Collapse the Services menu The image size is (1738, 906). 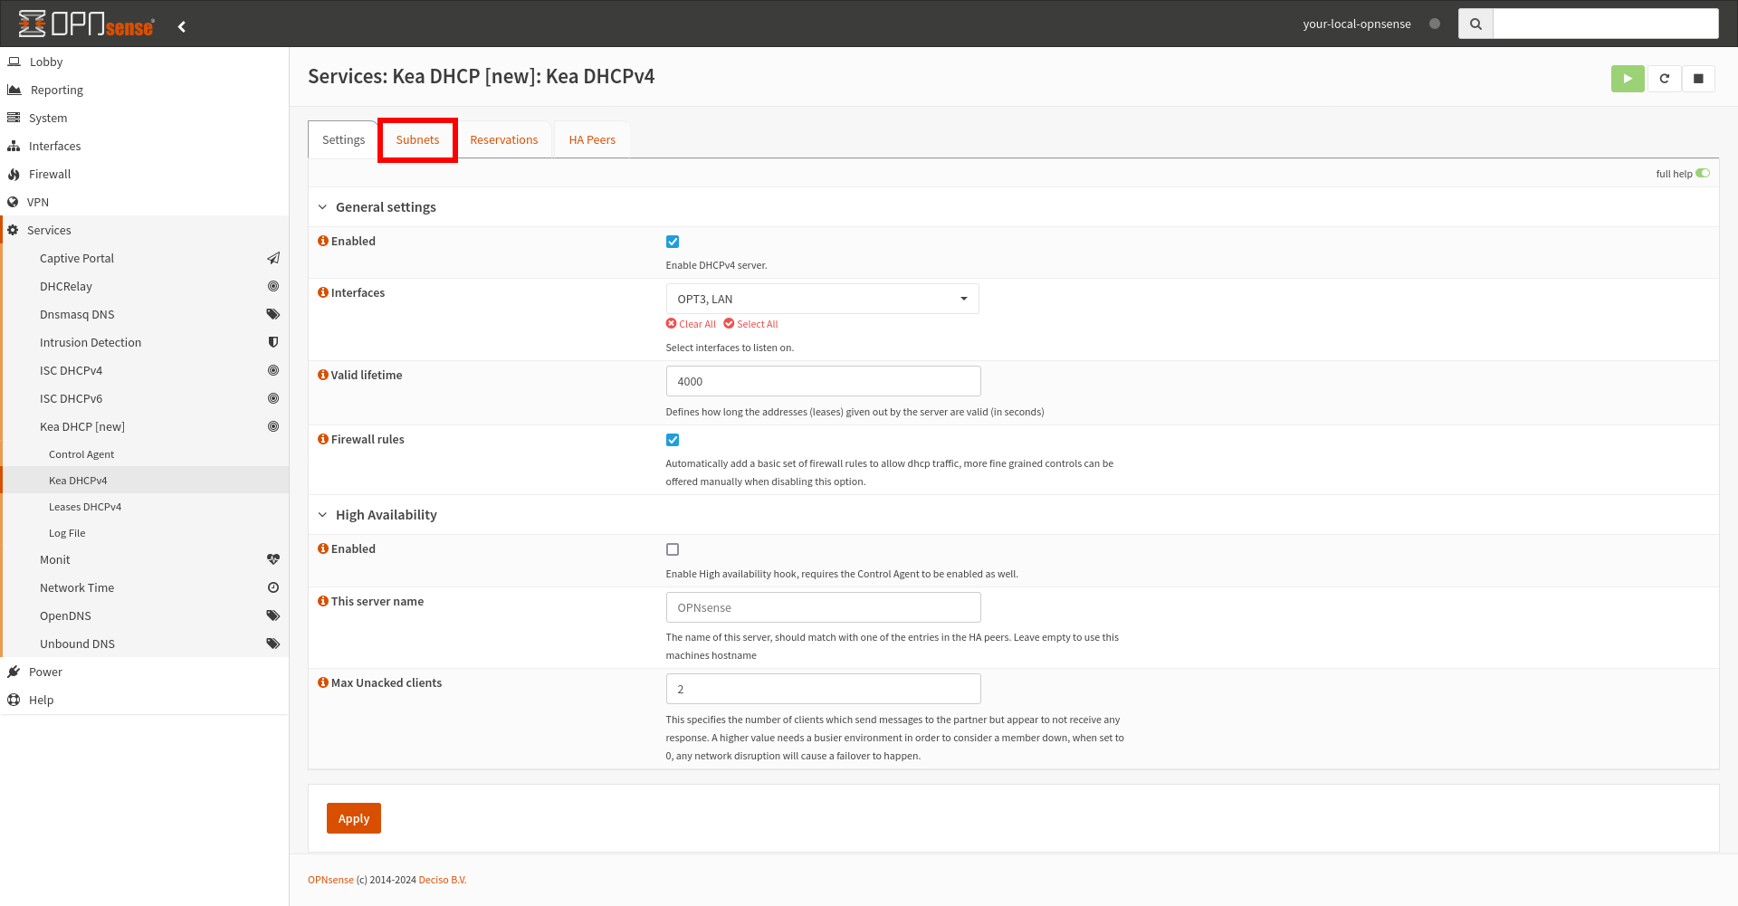145,230
